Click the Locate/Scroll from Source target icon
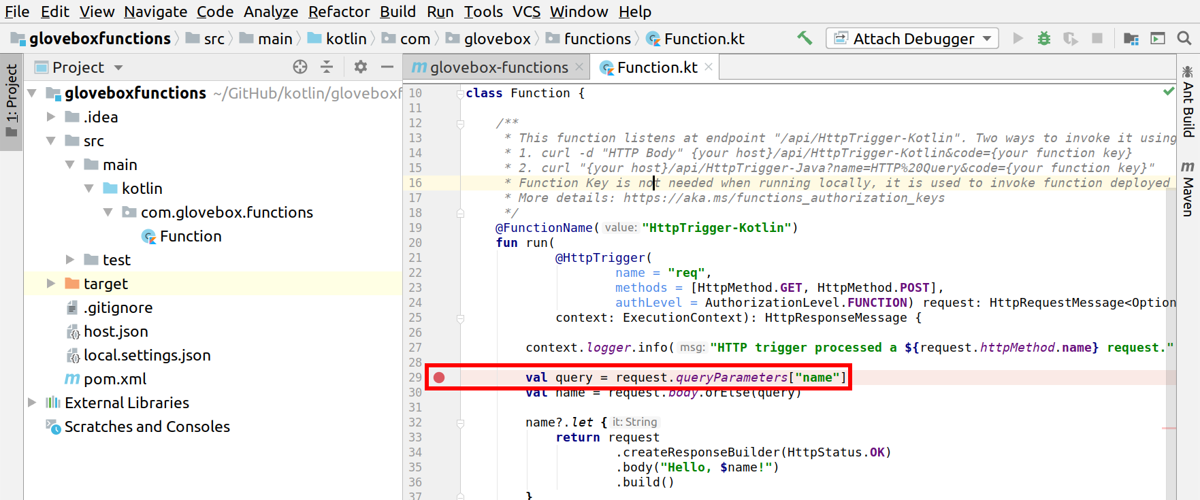The width and height of the screenshot is (1200, 500). (300, 67)
